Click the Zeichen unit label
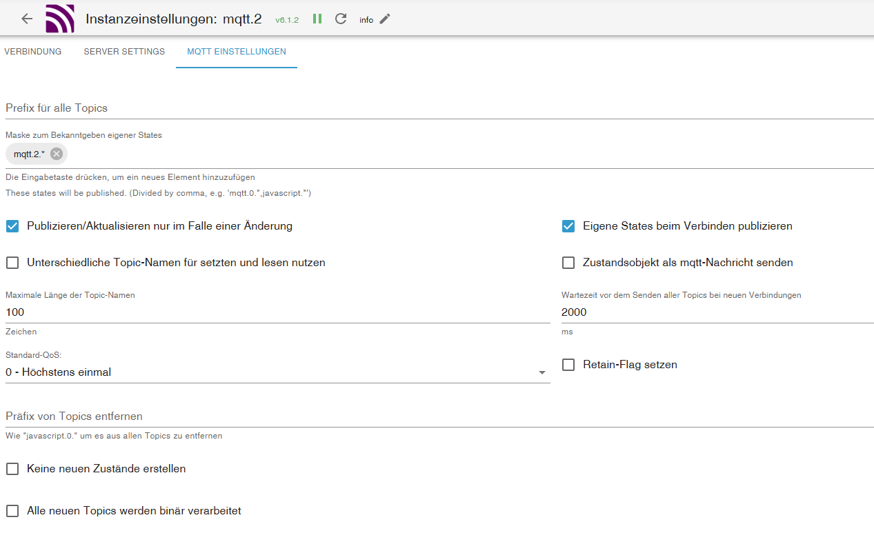 pos(21,332)
